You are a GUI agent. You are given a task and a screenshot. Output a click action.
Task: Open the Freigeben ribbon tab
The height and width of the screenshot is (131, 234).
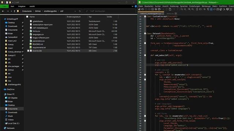click(x=22, y=7)
